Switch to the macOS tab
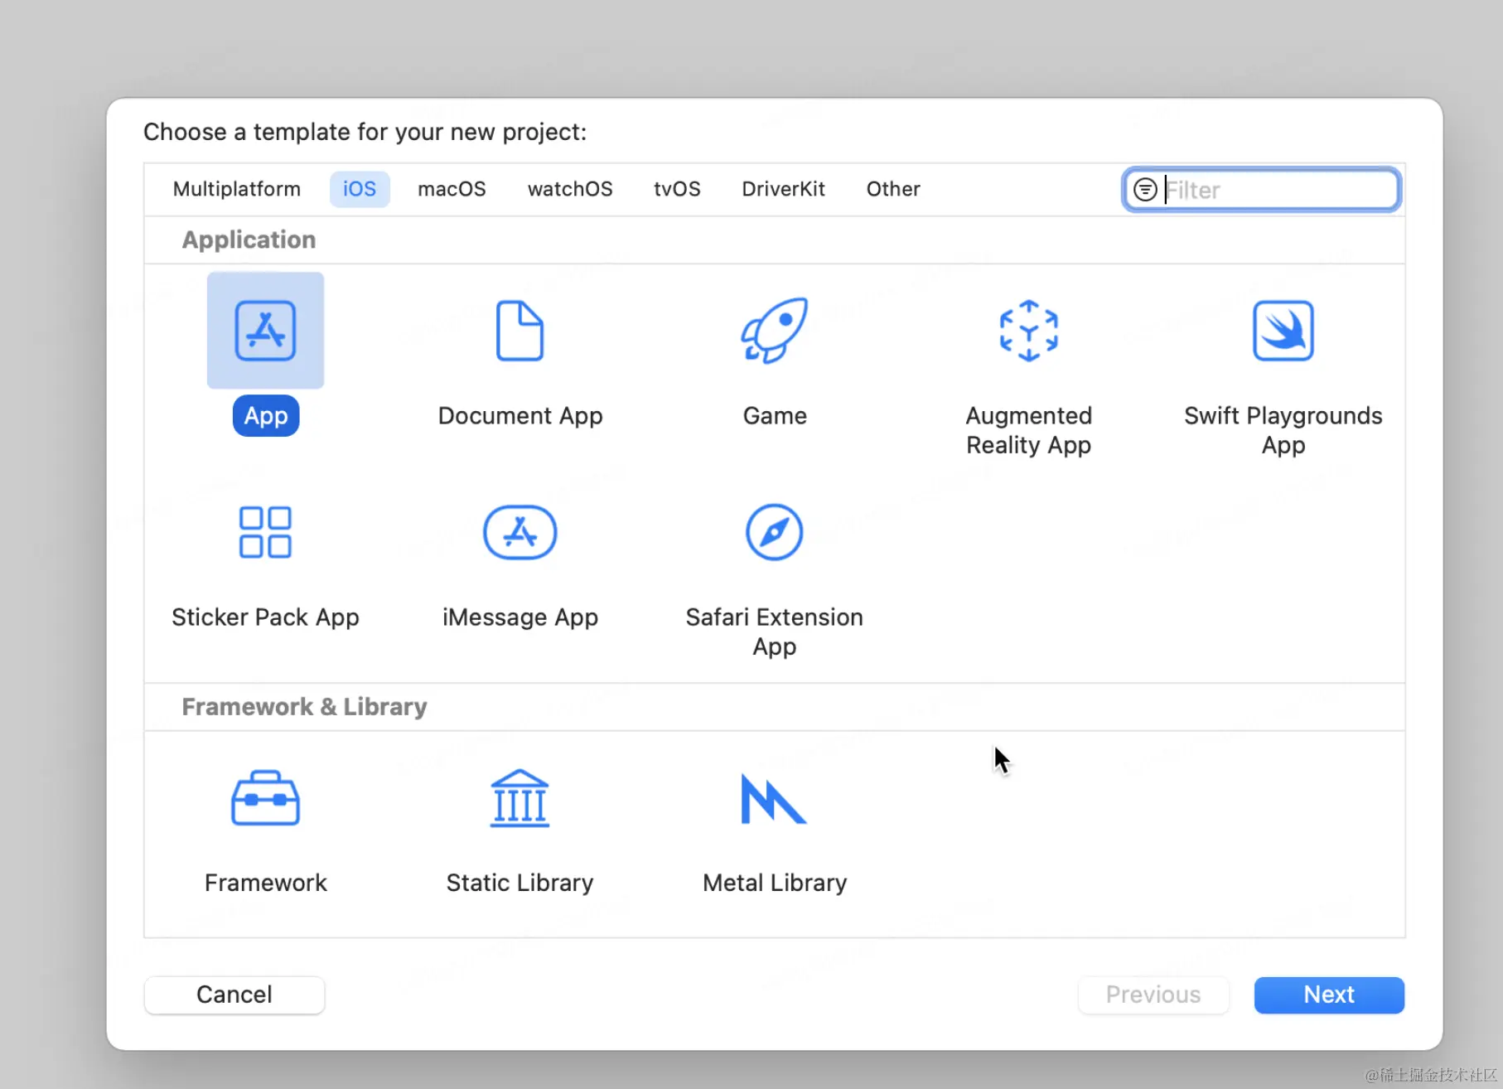The width and height of the screenshot is (1503, 1089). [x=452, y=189]
